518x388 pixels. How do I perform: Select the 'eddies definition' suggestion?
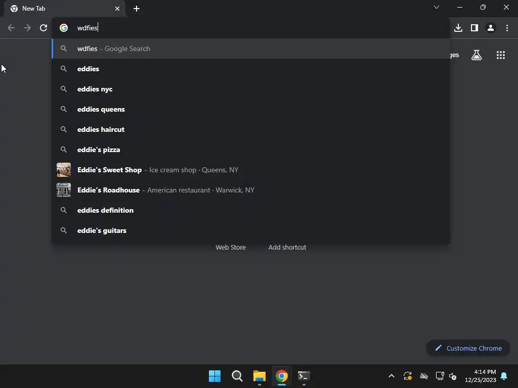[251, 210]
